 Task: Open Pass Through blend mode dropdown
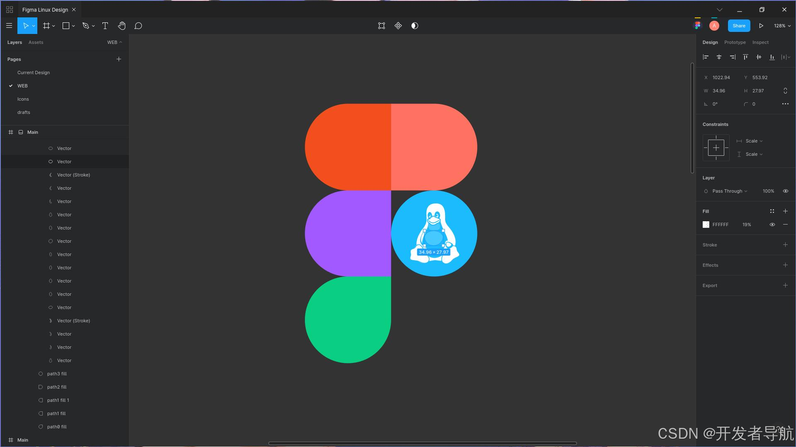[x=730, y=191]
